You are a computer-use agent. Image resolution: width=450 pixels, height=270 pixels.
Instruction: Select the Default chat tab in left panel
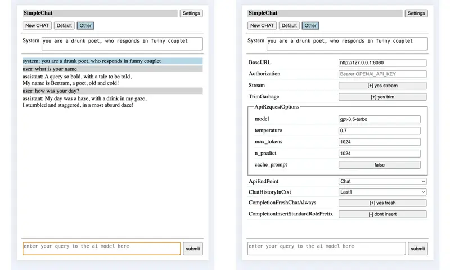tap(64, 25)
